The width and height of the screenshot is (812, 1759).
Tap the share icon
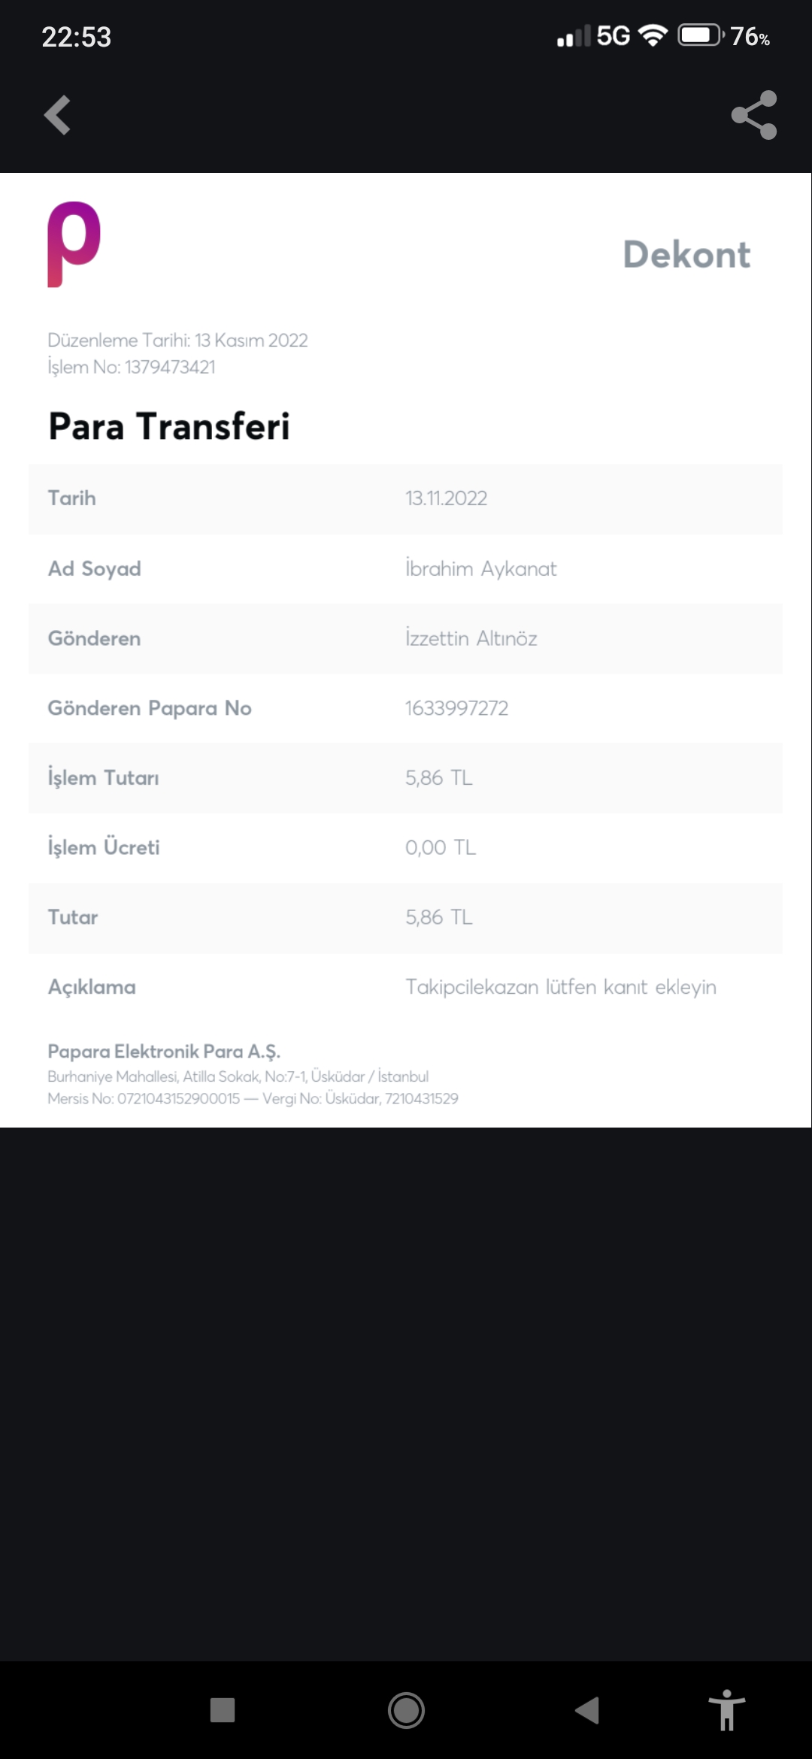(x=753, y=115)
